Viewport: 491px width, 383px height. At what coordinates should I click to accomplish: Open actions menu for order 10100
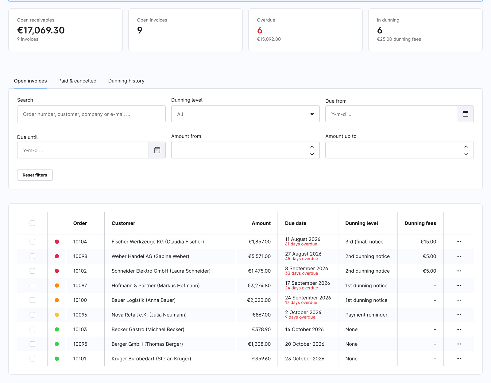[458, 300]
